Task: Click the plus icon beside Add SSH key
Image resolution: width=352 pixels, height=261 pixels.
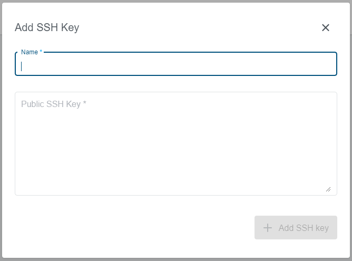Action: coord(268,228)
